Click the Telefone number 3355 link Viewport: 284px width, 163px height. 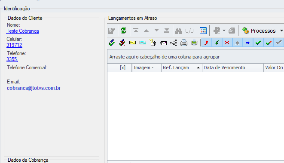point(12,59)
